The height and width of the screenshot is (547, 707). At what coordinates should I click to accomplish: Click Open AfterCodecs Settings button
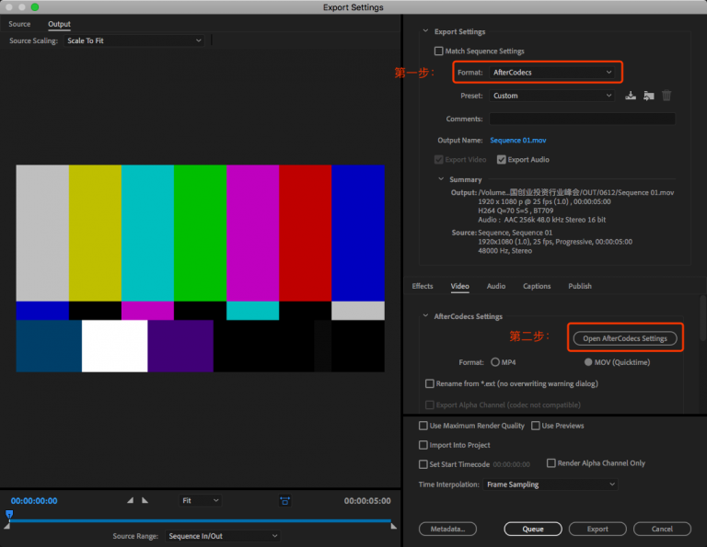tap(625, 338)
